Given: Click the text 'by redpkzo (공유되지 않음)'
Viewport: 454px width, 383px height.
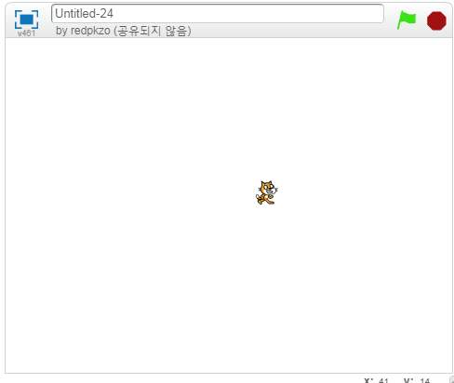Looking at the screenshot, I should click(123, 31).
